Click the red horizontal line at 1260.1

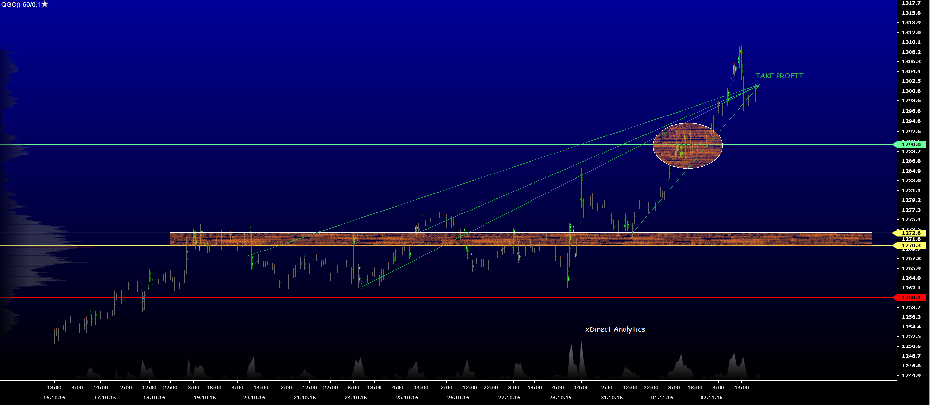[x=438, y=297]
